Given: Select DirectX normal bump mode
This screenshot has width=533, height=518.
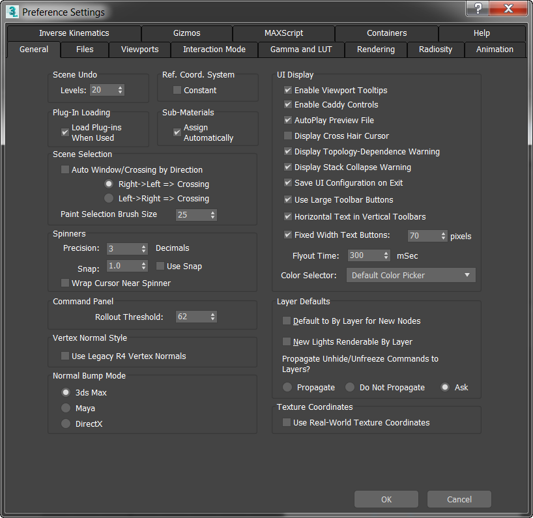Looking at the screenshot, I should point(66,424).
